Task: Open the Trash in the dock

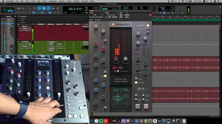Action: point(184,121)
